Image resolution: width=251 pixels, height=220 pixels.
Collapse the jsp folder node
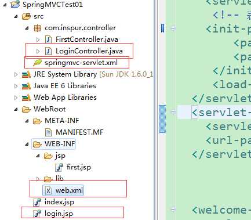click(x=38, y=156)
